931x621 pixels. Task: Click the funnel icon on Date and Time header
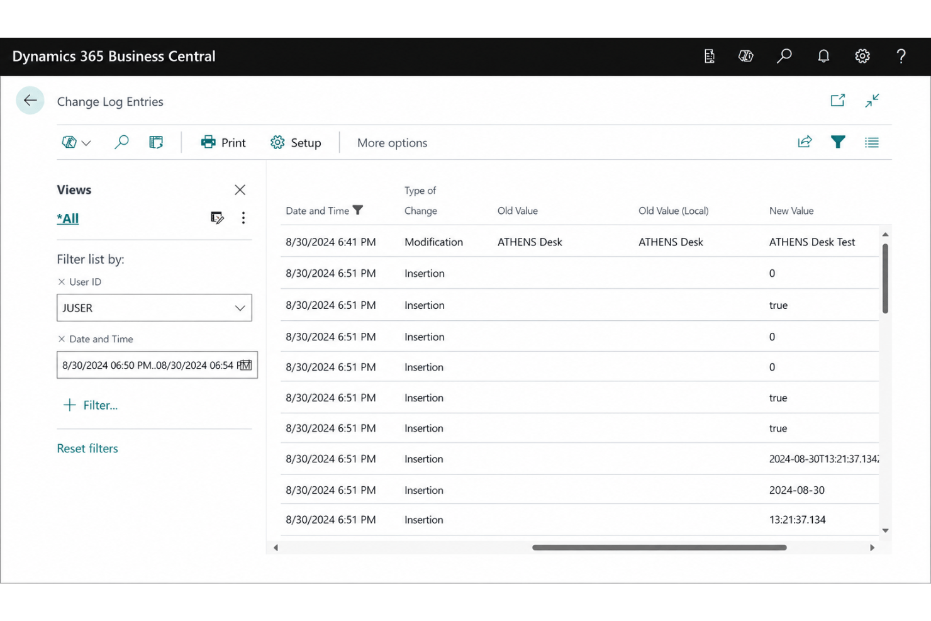point(358,210)
